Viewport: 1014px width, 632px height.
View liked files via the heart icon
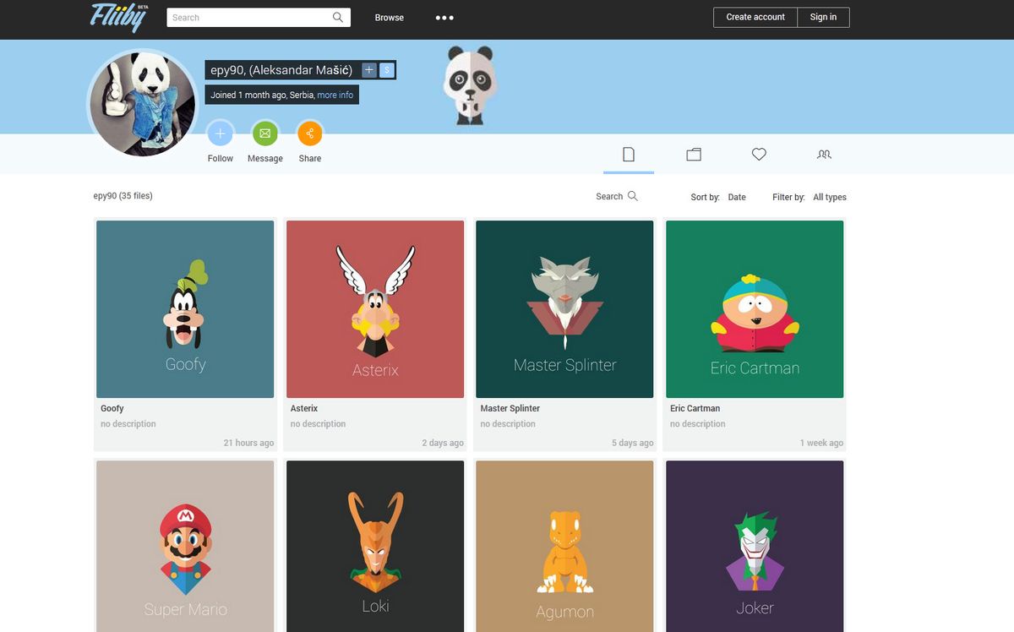tap(758, 154)
